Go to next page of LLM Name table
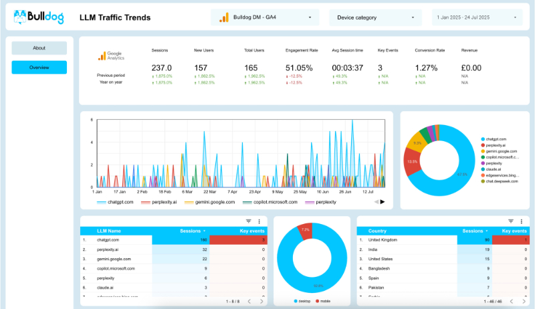 click(x=261, y=302)
